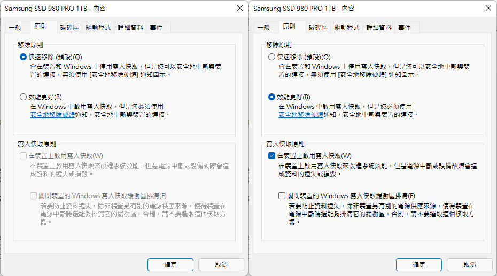Follow 安全地移除硬體 link in left window
This screenshot has height=276, width=497.
pyautogui.click(x=52, y=115)
